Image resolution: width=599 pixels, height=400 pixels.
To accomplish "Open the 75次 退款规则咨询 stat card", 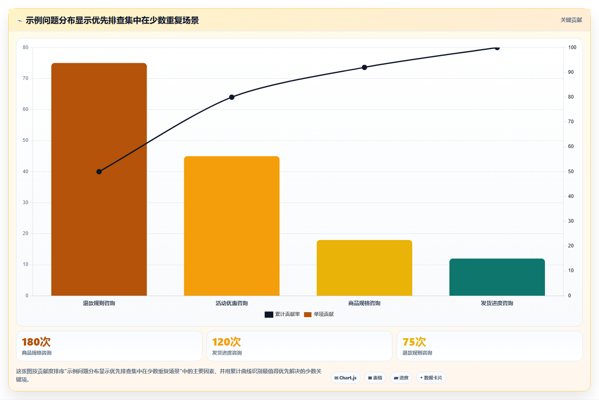I will pos(490,346).
